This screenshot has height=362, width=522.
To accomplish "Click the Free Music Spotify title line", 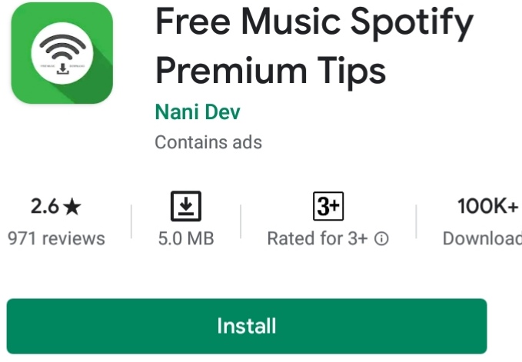I will [314, 22].
